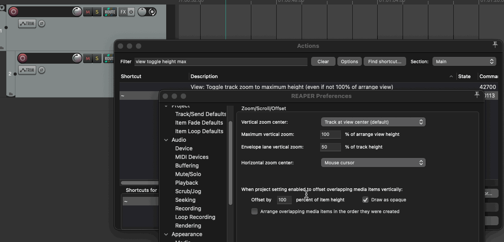Sort by Description column header
504x242 pixels.
tap(204, 76)
